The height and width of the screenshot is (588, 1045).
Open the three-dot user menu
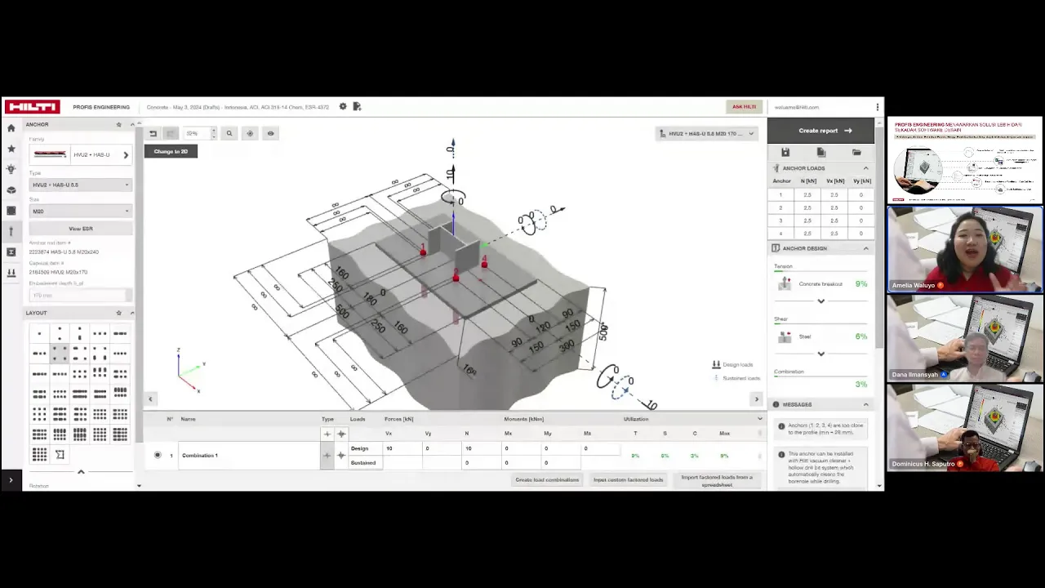point(878,107)
